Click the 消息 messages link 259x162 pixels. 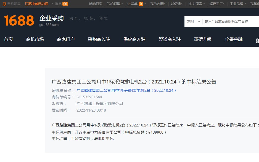58,4
